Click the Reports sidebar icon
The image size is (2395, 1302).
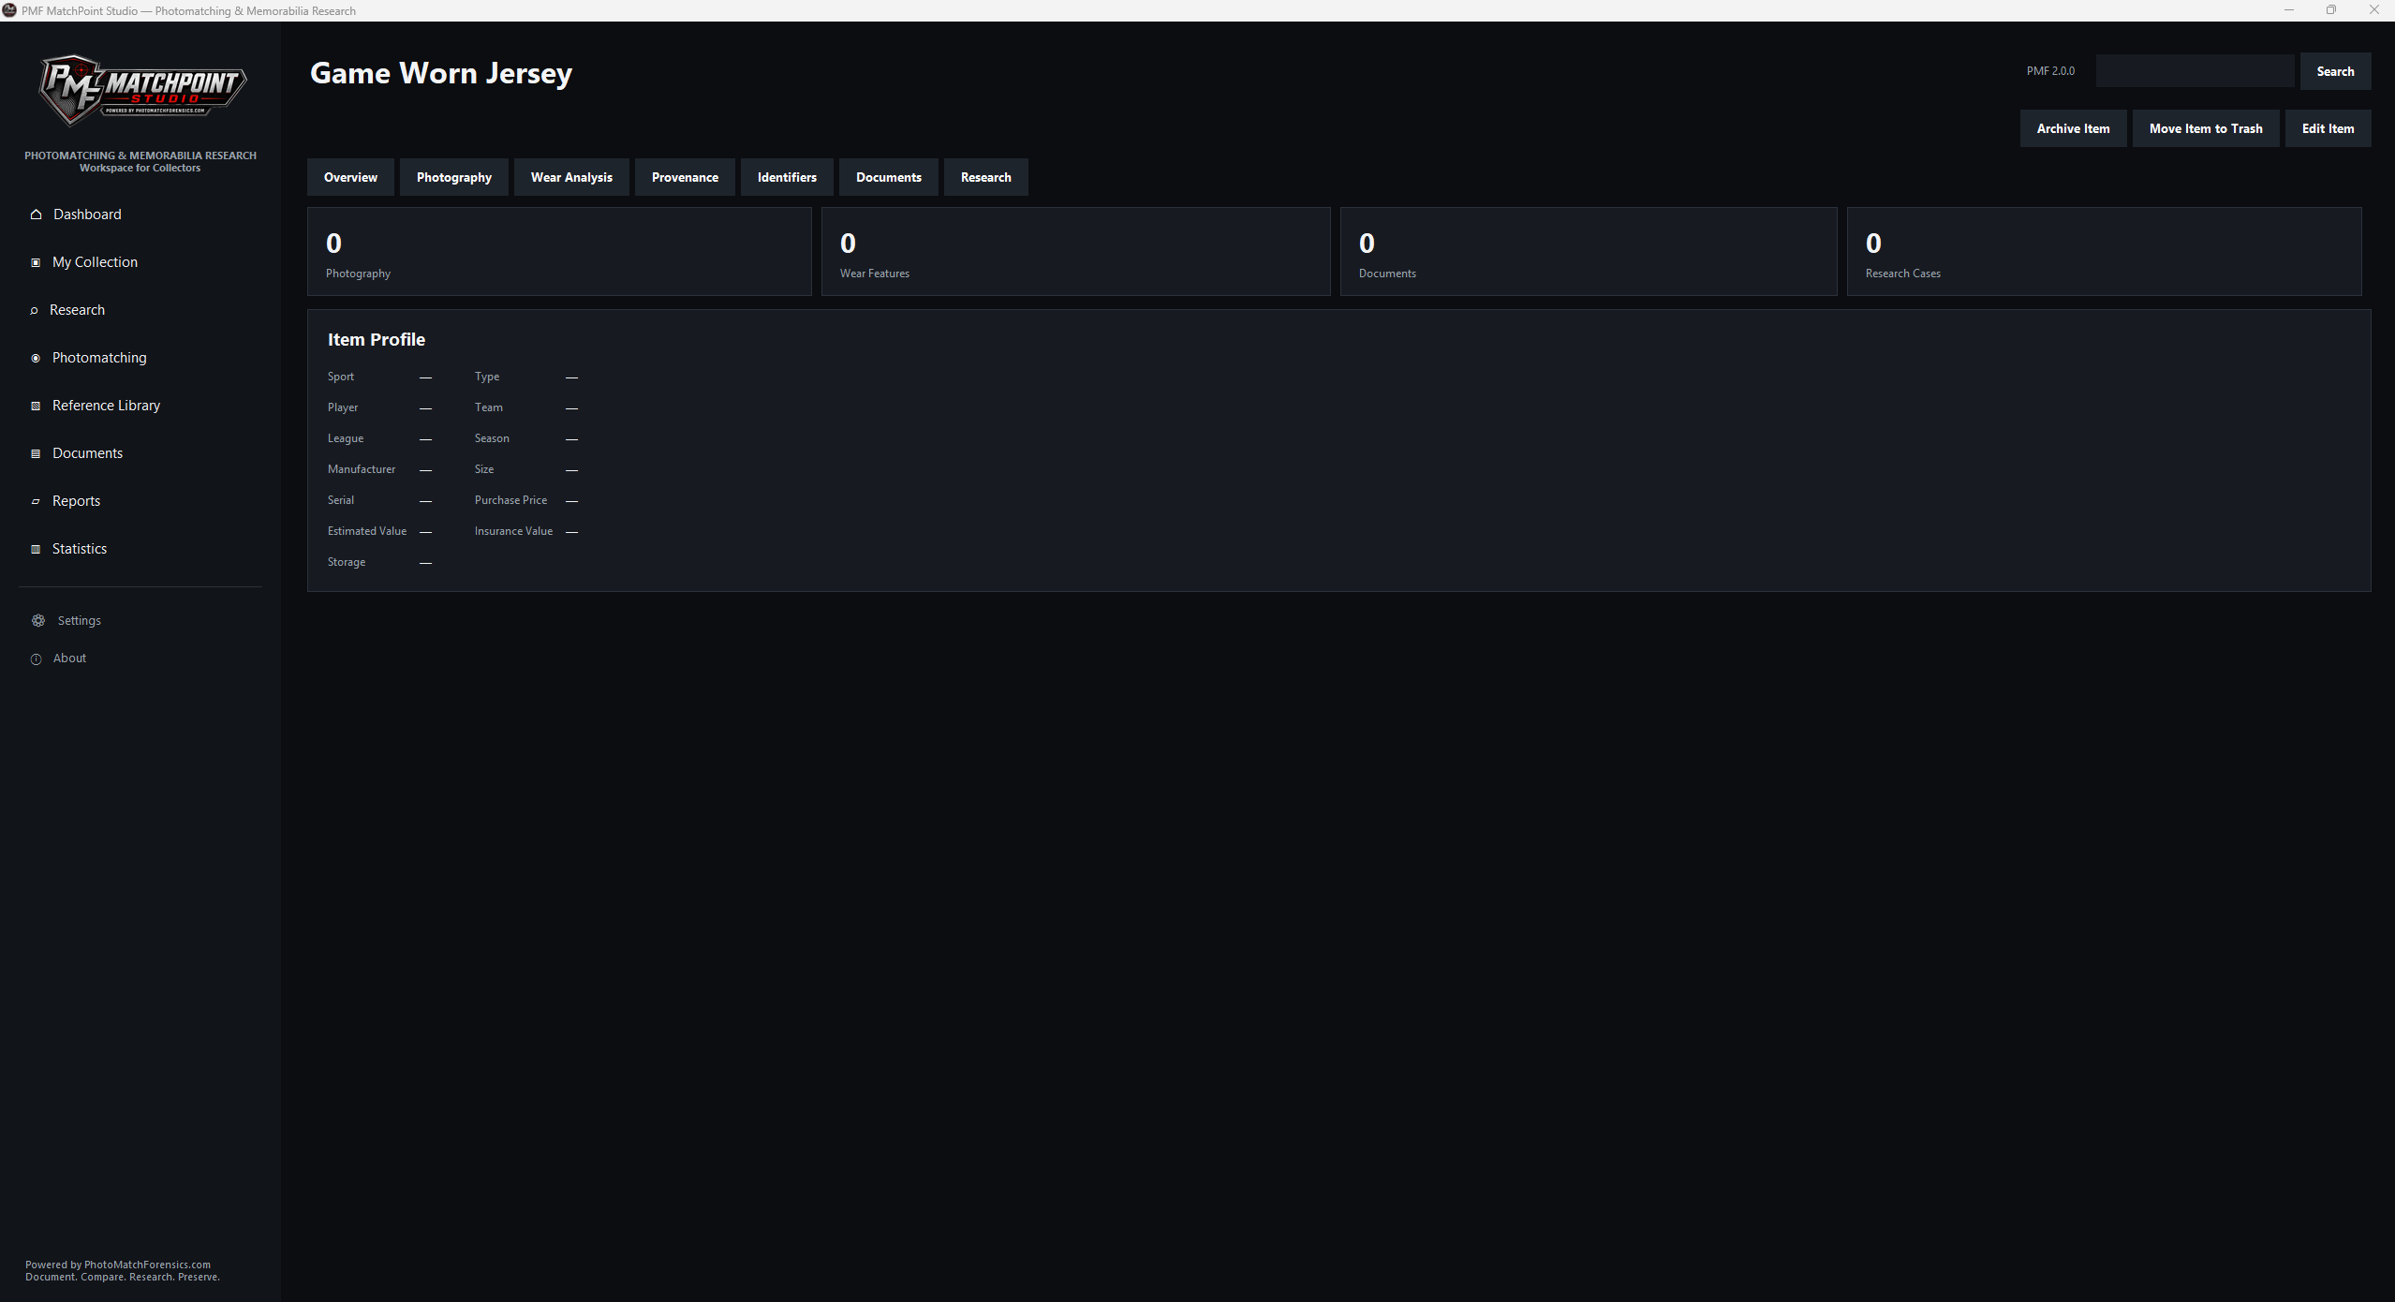point(36,501)
